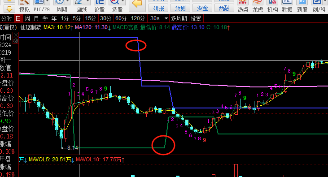Open the 热点 hot topics tool
The width and height of the screenshot is (328, 177).
pyautogui.click(x=243, y=6)
